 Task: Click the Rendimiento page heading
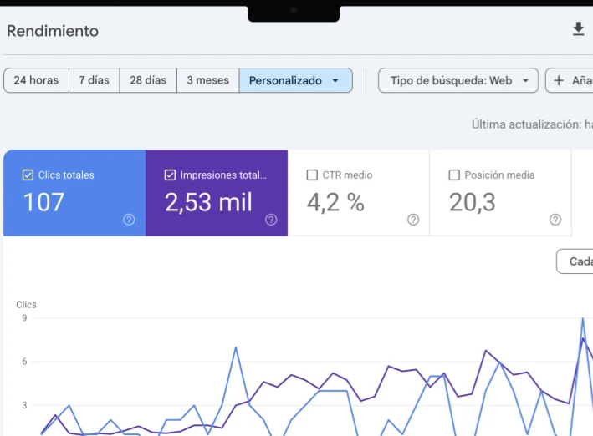coord(53,31)
